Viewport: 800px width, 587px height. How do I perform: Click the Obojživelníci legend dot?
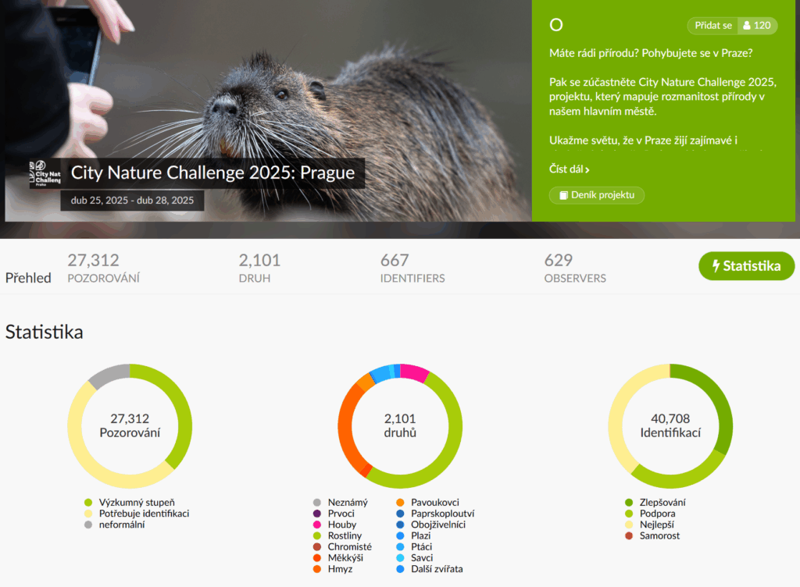click(401, 525)
